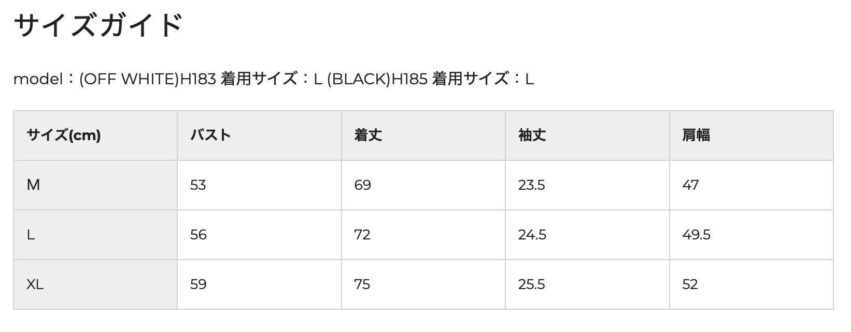Viewport: 851px width, 332px height.
Task: Click the サイズガイド heading
Action: pos(98,25)
